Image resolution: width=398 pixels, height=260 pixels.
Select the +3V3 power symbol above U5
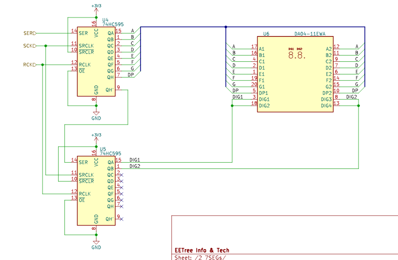click(x=96, y=135)
